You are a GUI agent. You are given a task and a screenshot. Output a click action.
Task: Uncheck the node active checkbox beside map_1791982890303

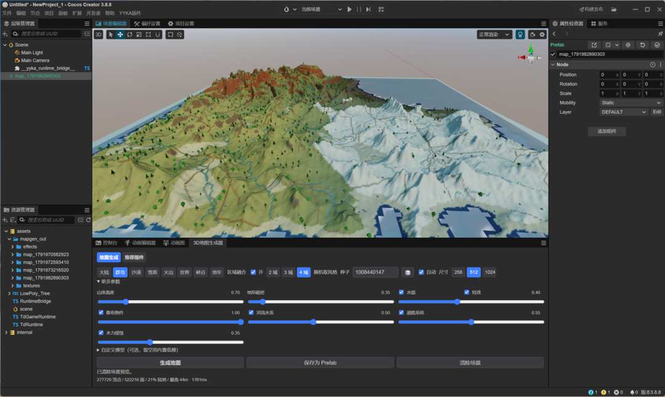click(552, 54)
